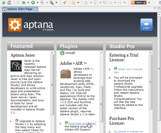
Task: Expand the External Tools dropdown arrow
Action: click(56, 3)
